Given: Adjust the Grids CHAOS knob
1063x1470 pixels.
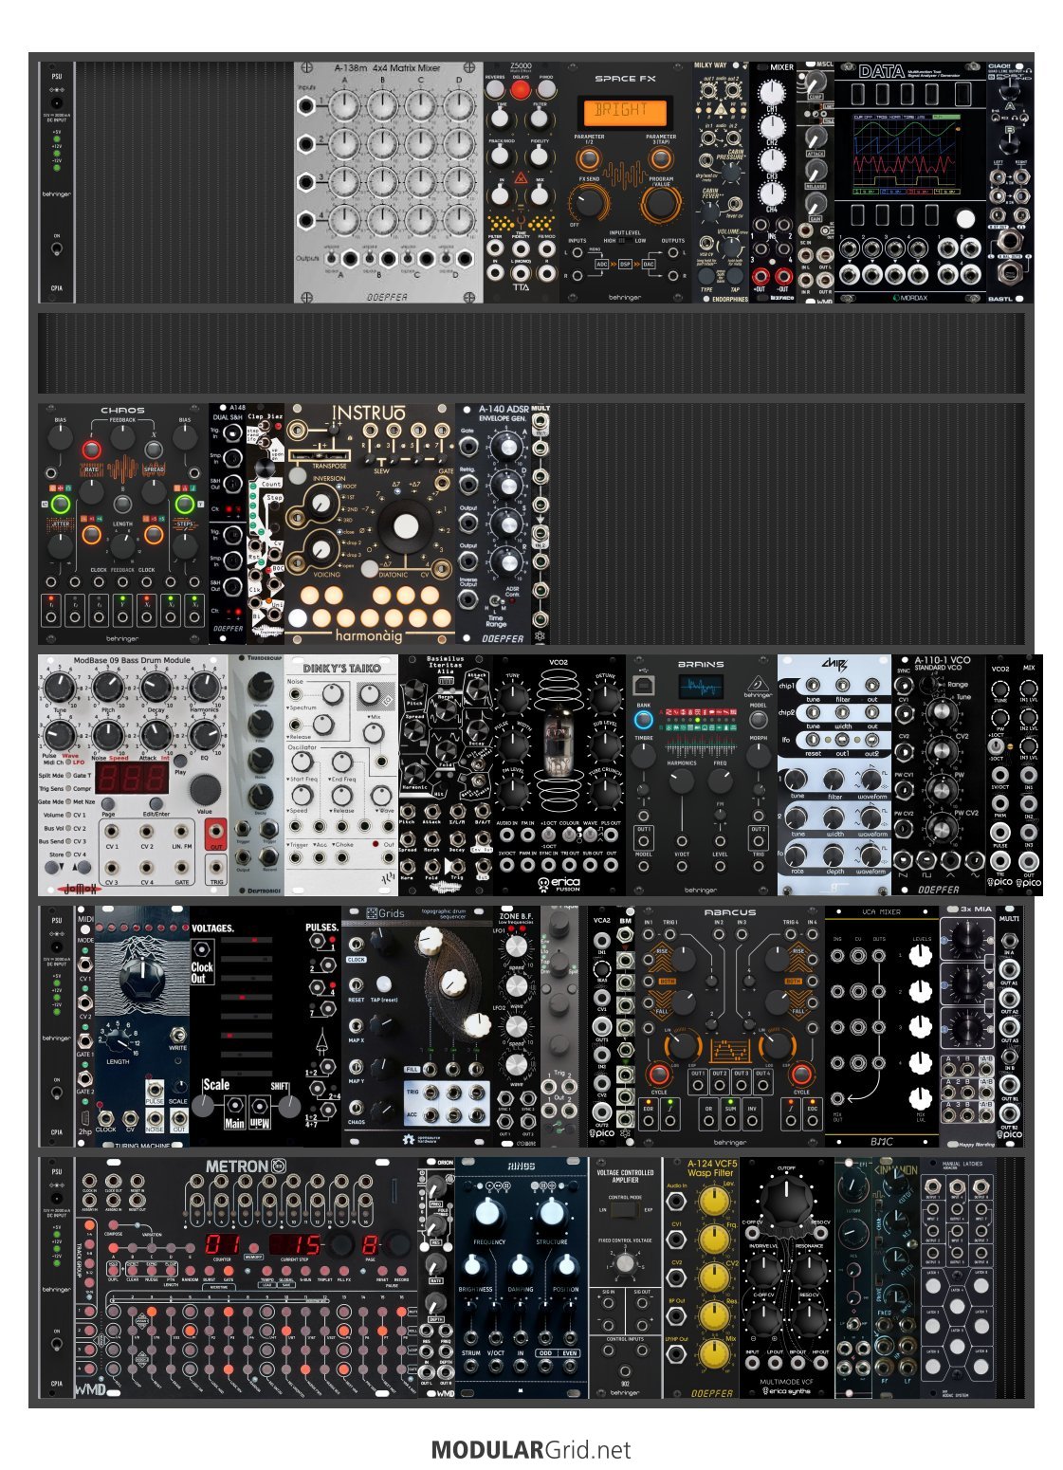Looking at the screenshot, I should [x=383, y=1107].
